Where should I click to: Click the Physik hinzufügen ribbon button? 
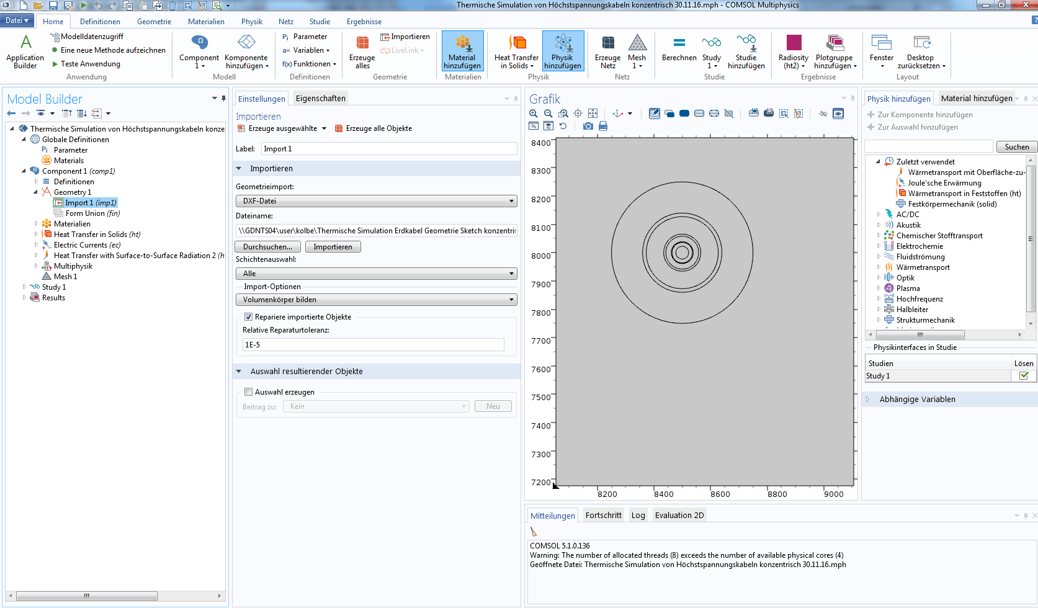click(563, 51)
